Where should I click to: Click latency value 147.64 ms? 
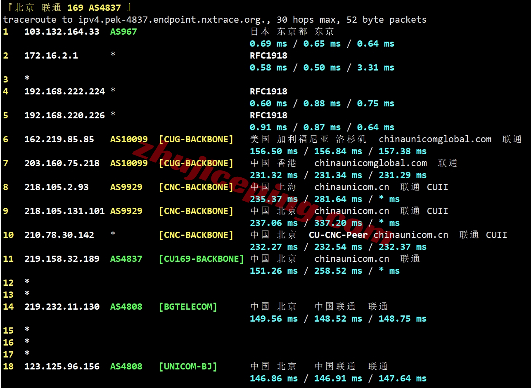(403, 378)
